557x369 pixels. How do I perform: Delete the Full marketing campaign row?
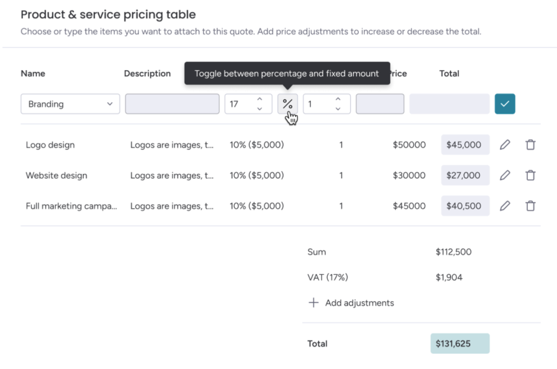point(530,206)
